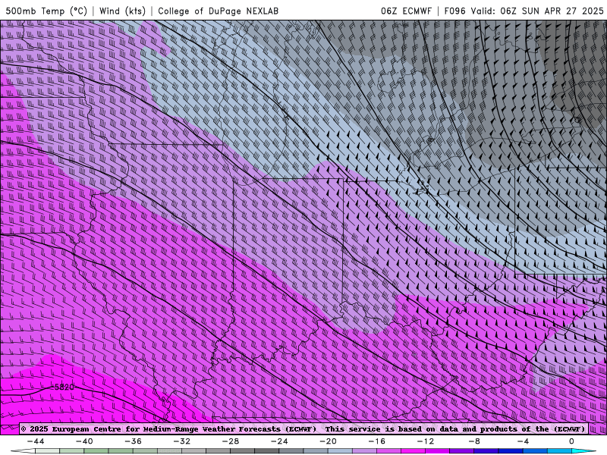Click the 5820 height contour label
This screenshot has height=455, width=607.
[64, 387]
